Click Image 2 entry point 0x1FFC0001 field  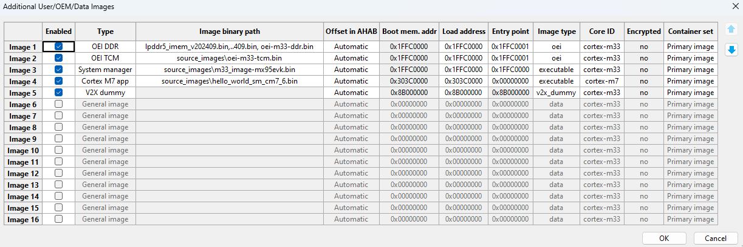(x=510, y=58)
